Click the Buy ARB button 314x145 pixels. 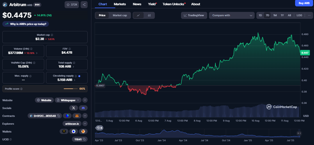tap(304, 3)
